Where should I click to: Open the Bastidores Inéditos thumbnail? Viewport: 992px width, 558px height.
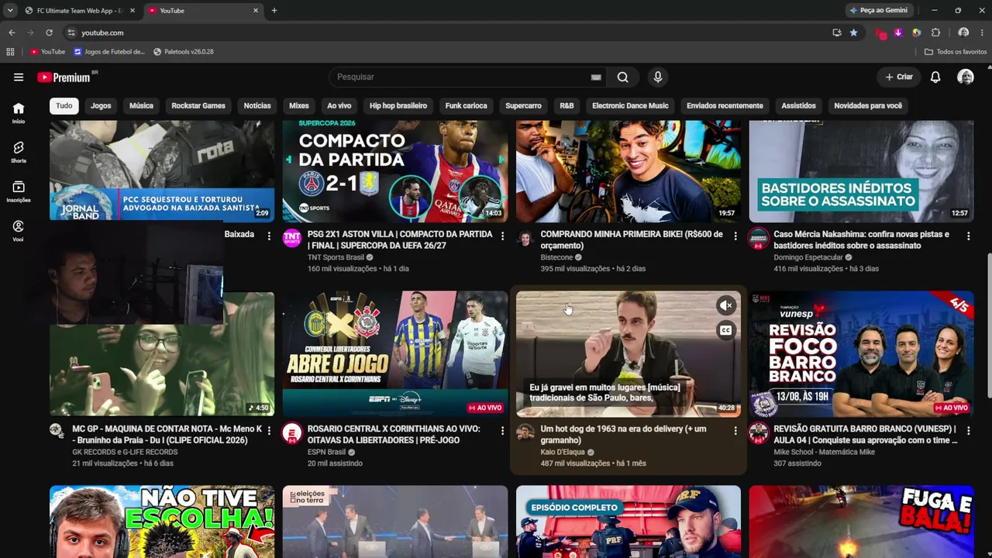click(861, 171)
